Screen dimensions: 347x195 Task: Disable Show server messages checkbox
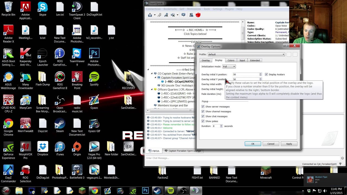[203, 107]
